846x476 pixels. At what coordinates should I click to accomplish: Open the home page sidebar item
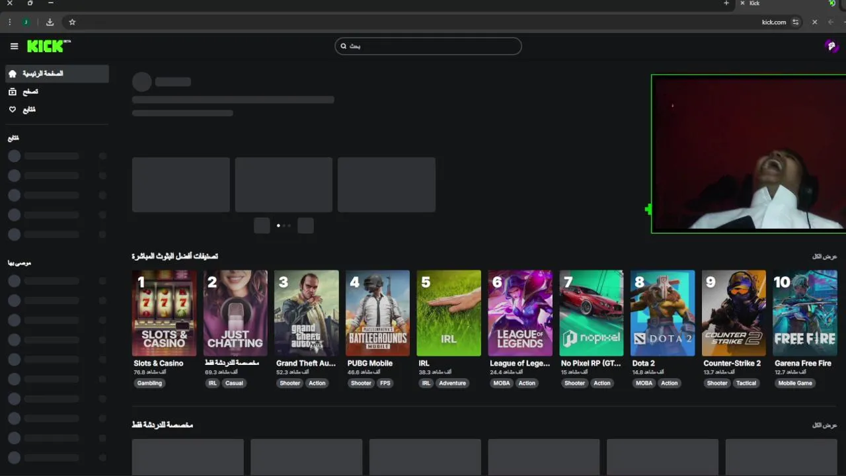58,73
